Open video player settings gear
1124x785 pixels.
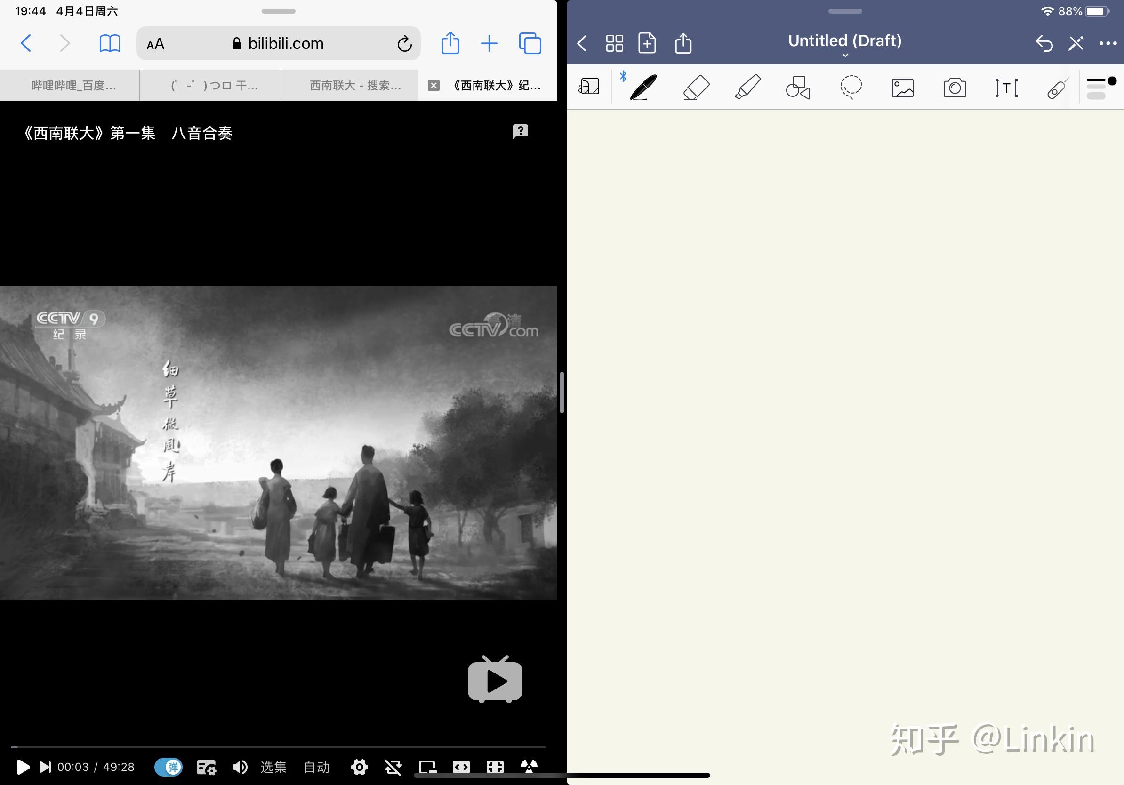pos(359,767)
